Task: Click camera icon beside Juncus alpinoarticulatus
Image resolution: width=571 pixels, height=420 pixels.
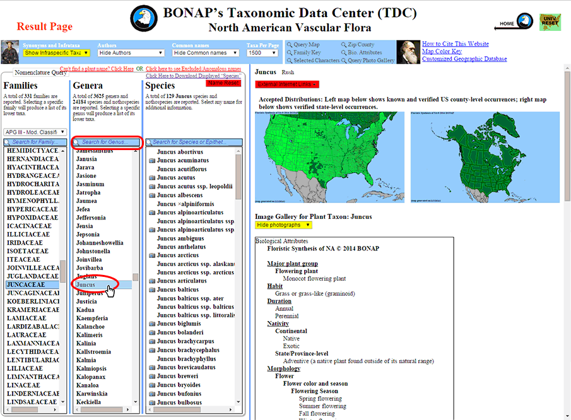Action: point(152,213)
